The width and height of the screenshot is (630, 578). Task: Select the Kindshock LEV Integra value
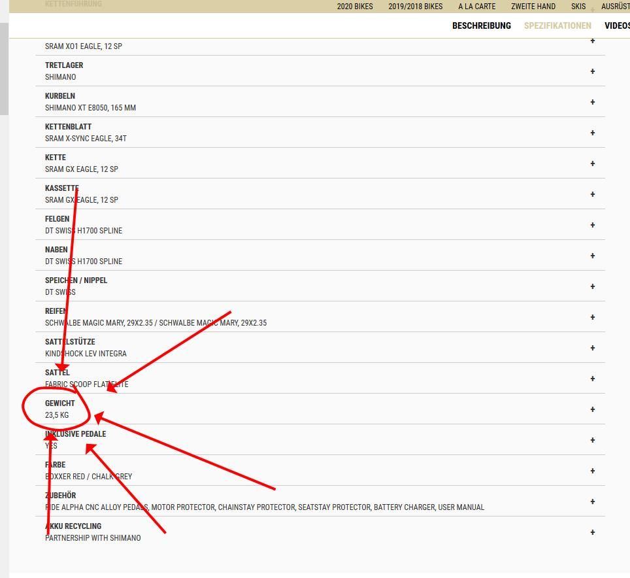coord(86,354)
